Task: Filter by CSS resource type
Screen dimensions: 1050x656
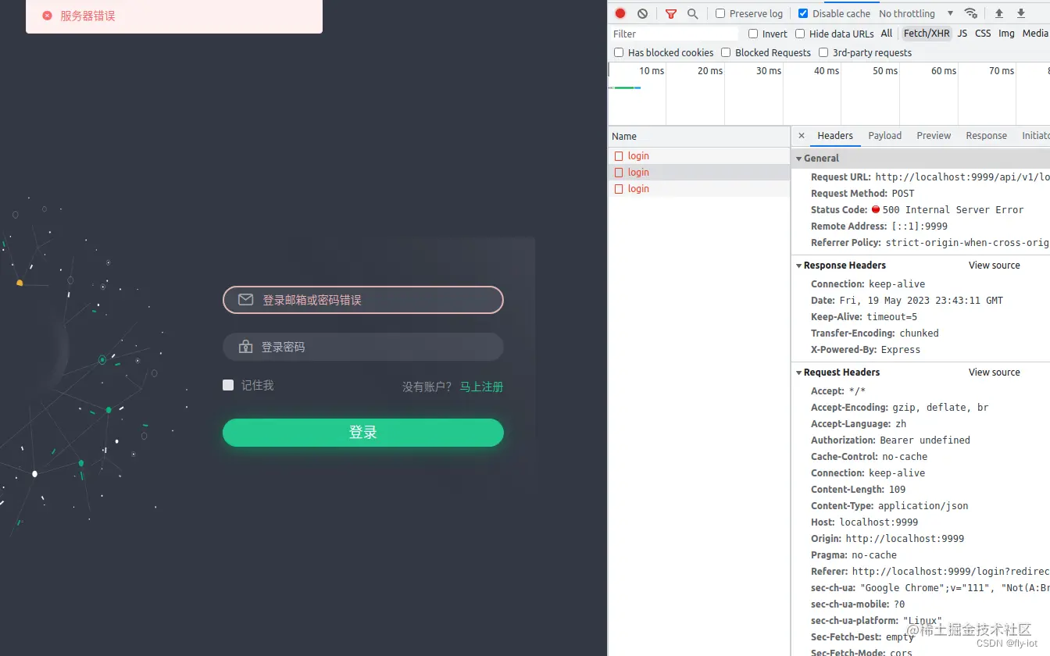Action: pyautogui.click(x=983, y=34)
